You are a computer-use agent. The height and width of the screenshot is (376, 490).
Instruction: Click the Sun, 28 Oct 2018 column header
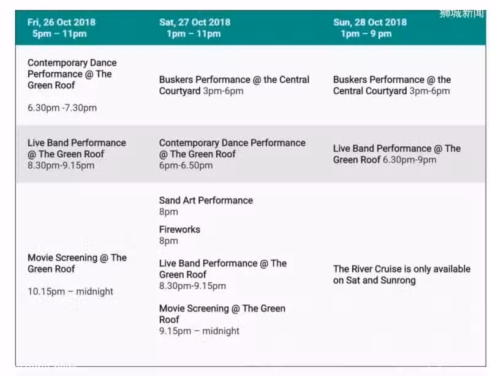[370, 28]
